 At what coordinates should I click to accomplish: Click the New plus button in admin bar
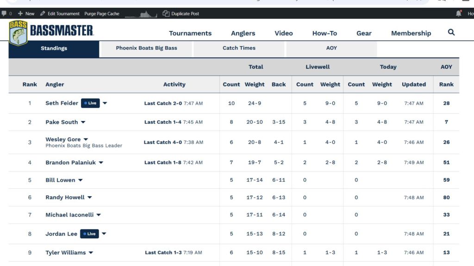click(x=26, y=13)
